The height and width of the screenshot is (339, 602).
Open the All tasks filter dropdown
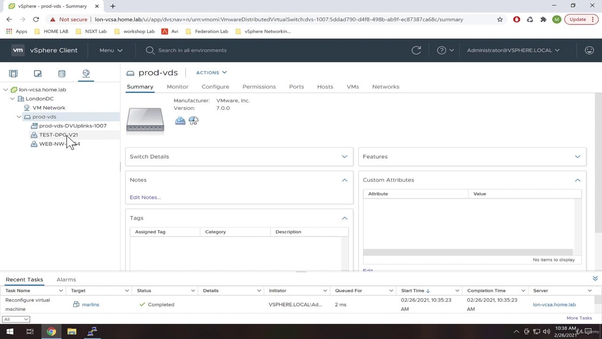tap(16, 319)
